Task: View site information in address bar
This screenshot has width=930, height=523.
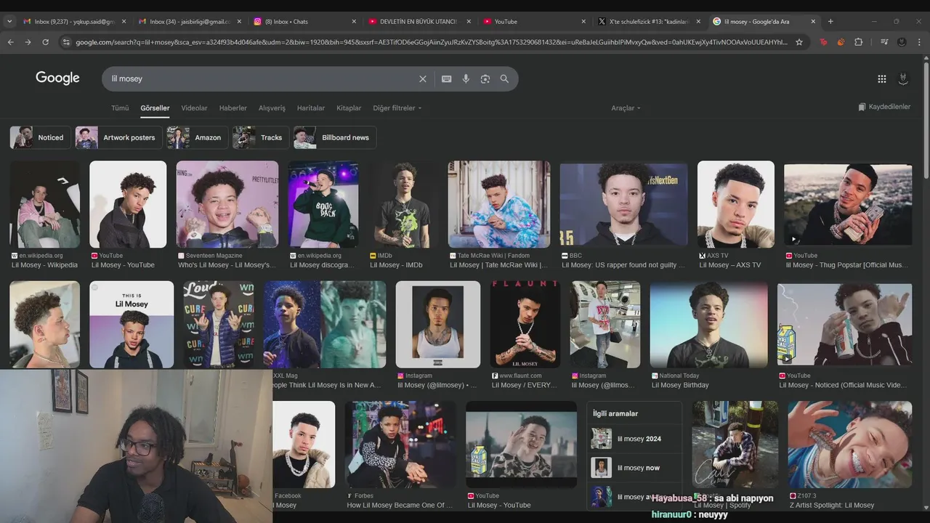Action: 66,42
